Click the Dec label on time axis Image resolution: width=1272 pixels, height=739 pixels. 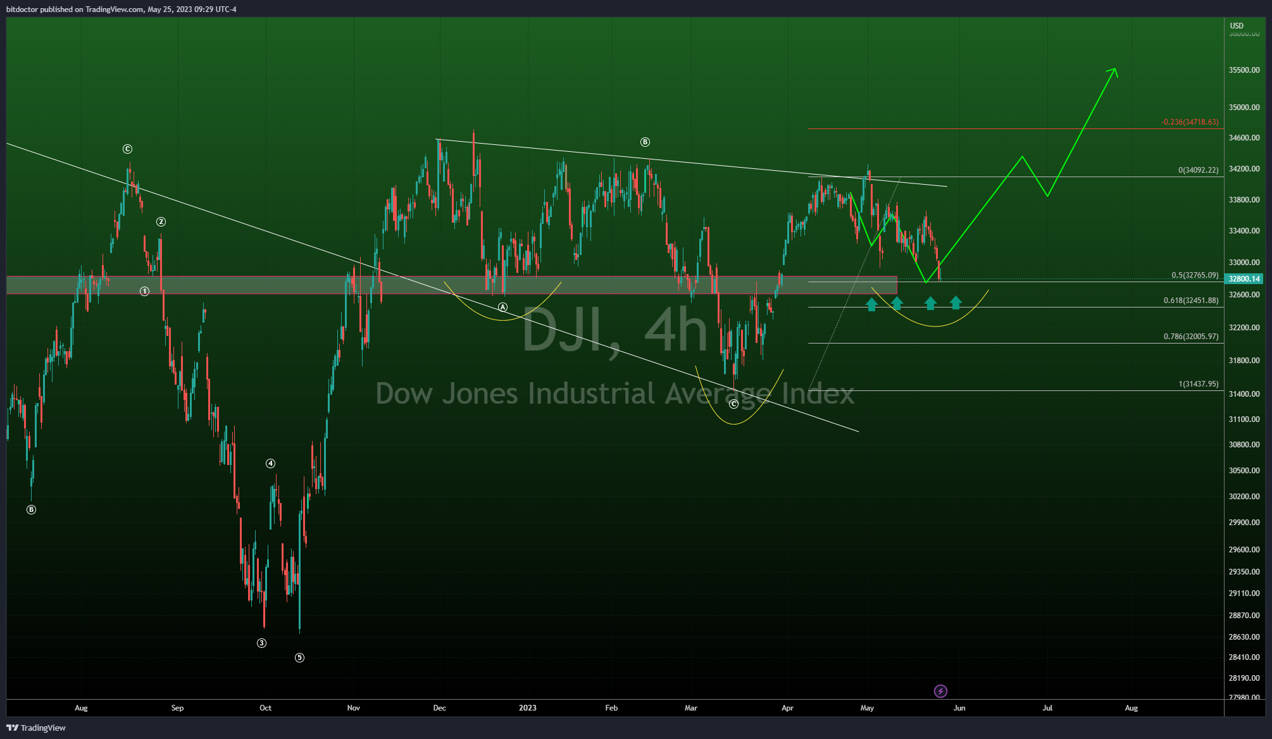(439, 708)
